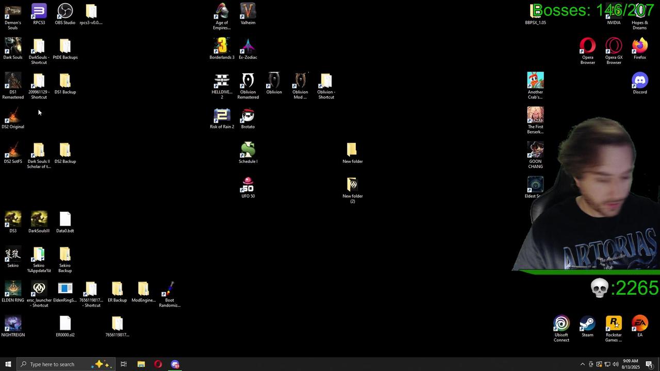Viewport: 660px width, 371px height.
Task: Select Another Crab's Treasure shortcut
Action: (x=535, y=86)
